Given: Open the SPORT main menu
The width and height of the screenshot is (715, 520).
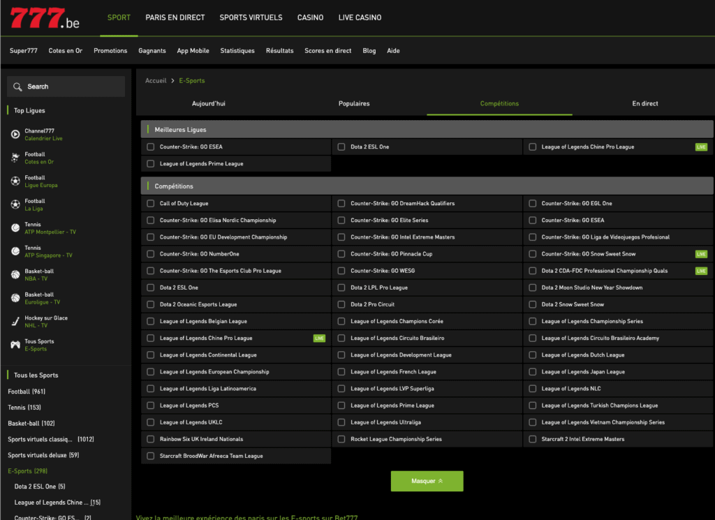Looking at the screenshot, I should (x=119, y=17).
